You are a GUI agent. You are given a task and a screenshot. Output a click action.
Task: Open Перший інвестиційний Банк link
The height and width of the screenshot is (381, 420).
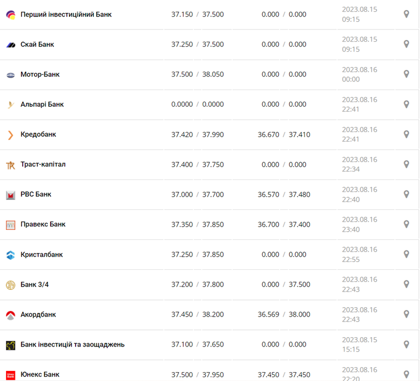[x=66, y=14]
